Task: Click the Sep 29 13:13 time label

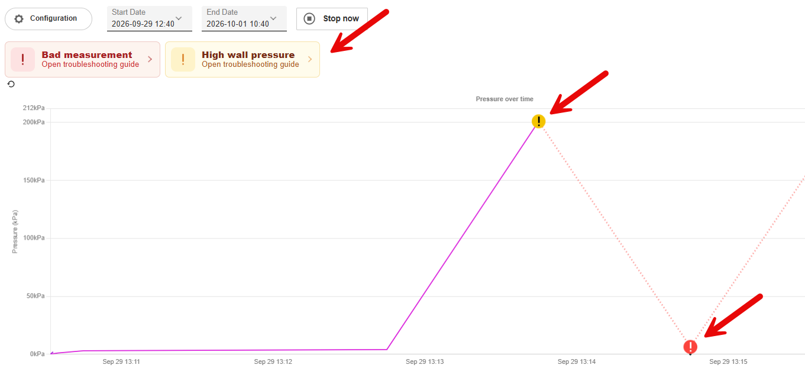Action: 425,362
